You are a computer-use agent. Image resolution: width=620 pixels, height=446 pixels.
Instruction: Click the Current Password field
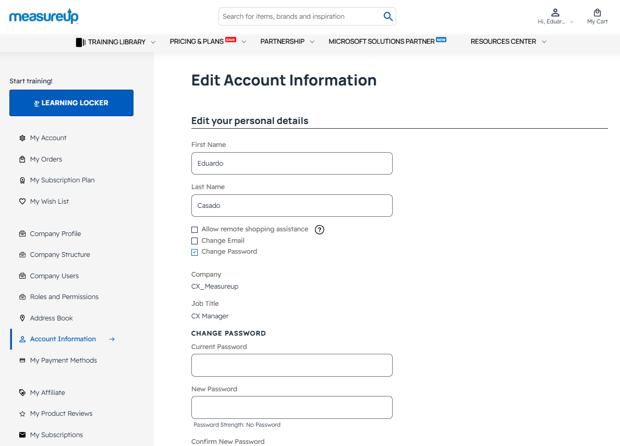coord(292,365)
